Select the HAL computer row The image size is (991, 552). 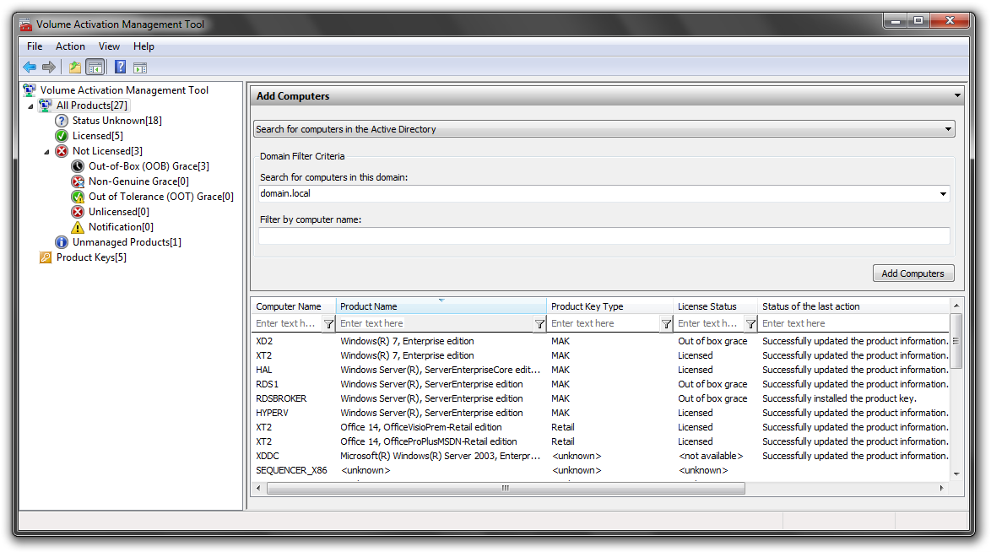(x=600, y=370)
